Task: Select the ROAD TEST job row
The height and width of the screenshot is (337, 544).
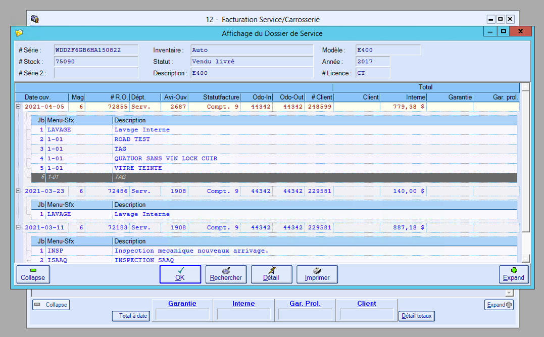Action: (274, 139)
